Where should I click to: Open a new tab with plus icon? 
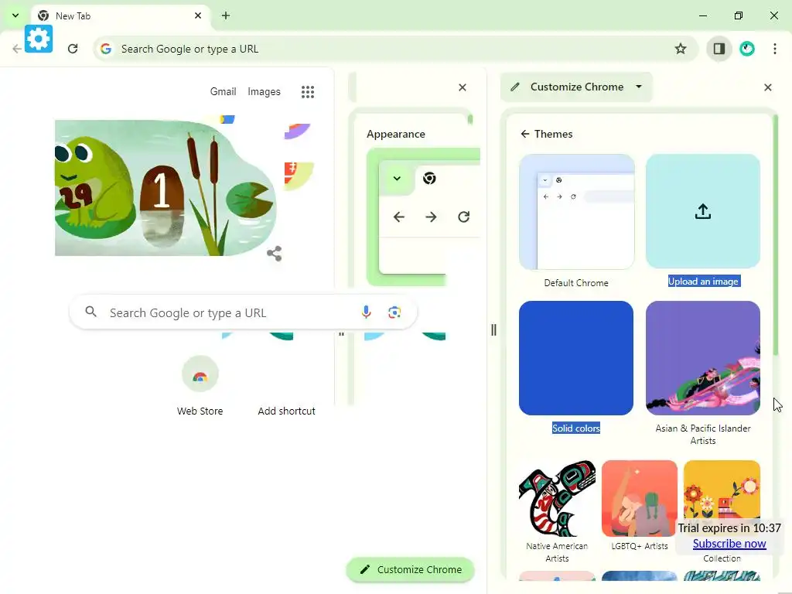pos(226,15)
